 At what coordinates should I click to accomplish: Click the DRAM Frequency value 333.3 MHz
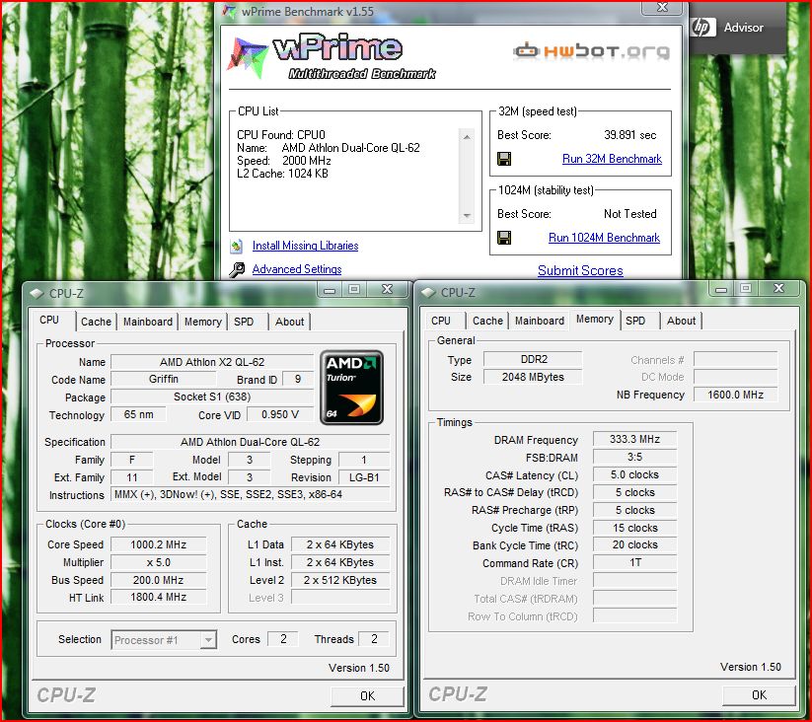click(x=634, y=439)
